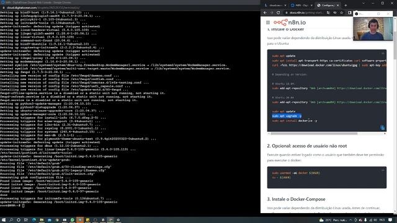Open the taskbar clock
This screenshot has height=223, width=397.
click(x=382, y=220)
